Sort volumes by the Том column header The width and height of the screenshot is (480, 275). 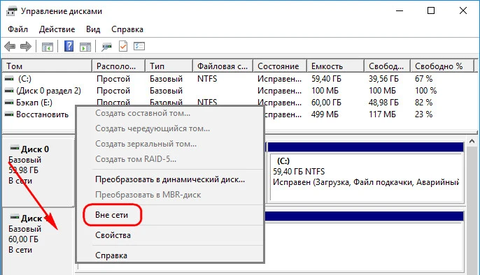tap(47, 66)
